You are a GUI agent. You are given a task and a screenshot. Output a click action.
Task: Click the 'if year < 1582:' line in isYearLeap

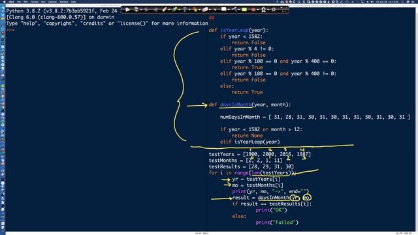pos(241,37)
